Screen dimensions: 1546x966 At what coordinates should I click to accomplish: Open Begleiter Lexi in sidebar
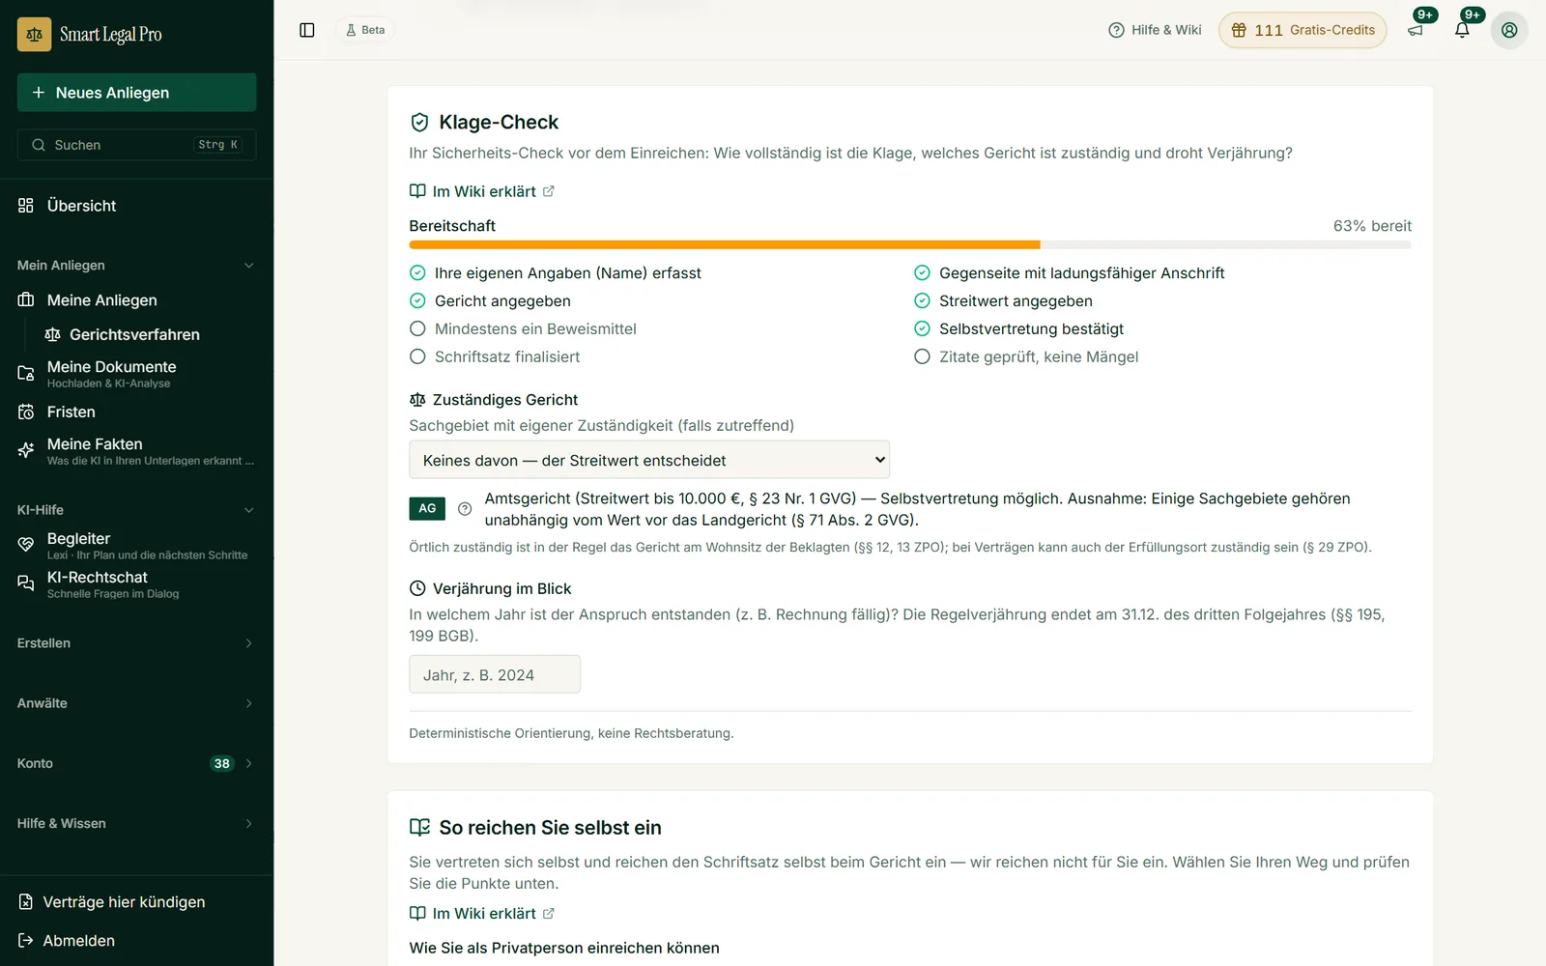tap(136, 546)
